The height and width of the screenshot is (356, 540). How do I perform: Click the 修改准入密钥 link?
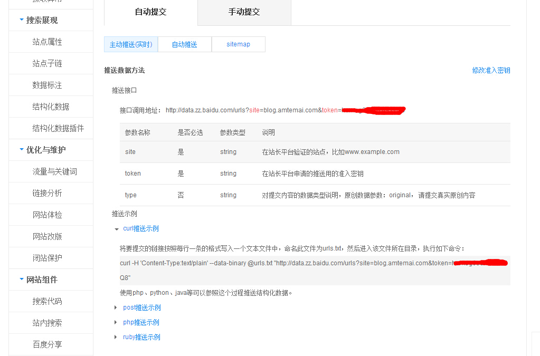[491, 70]
